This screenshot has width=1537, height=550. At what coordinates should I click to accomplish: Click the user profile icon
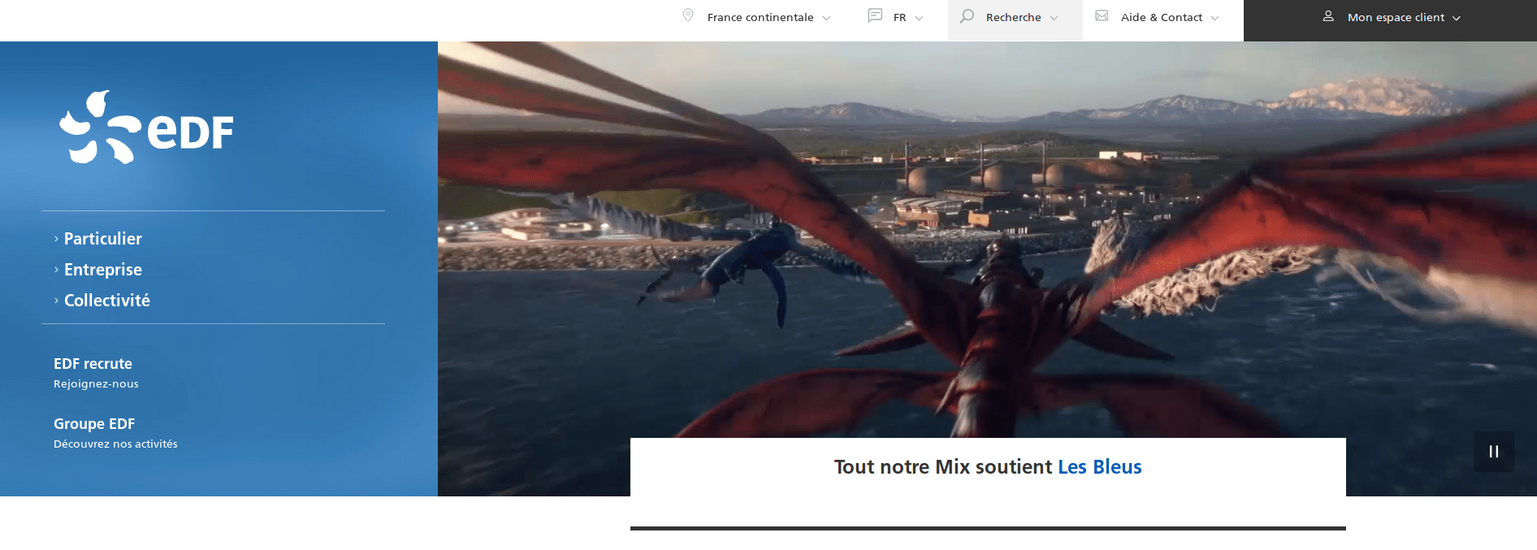point(1328,16)
